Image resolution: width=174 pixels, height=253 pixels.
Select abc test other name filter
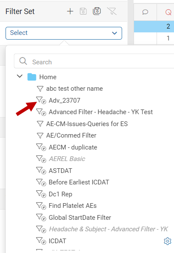[74, 89]
